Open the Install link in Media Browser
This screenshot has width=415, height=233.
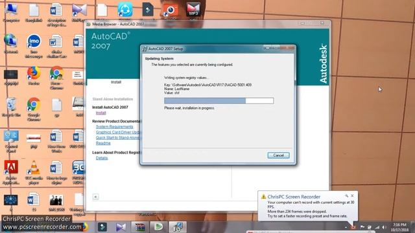(x=101, y=113)
